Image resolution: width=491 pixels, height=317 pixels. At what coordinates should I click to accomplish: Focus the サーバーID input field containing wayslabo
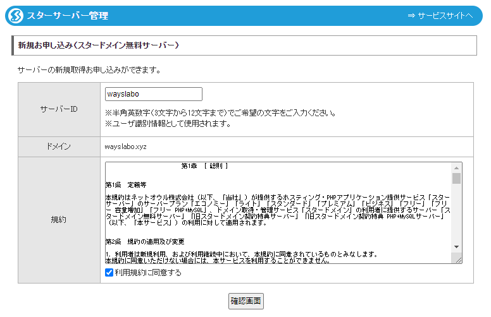(153, 94)
